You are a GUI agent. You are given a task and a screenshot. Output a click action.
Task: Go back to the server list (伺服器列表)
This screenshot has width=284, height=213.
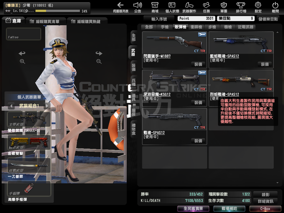(121, 7)
